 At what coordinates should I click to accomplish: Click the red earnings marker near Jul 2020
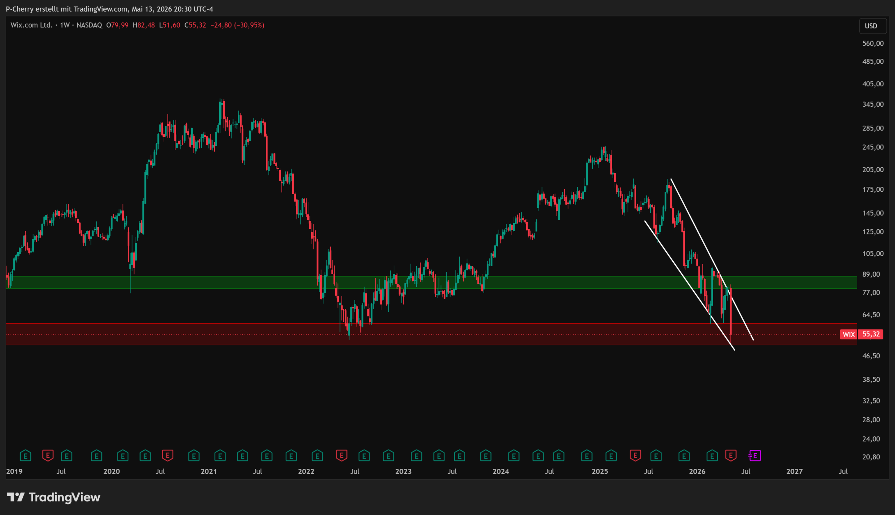point(167,456)
